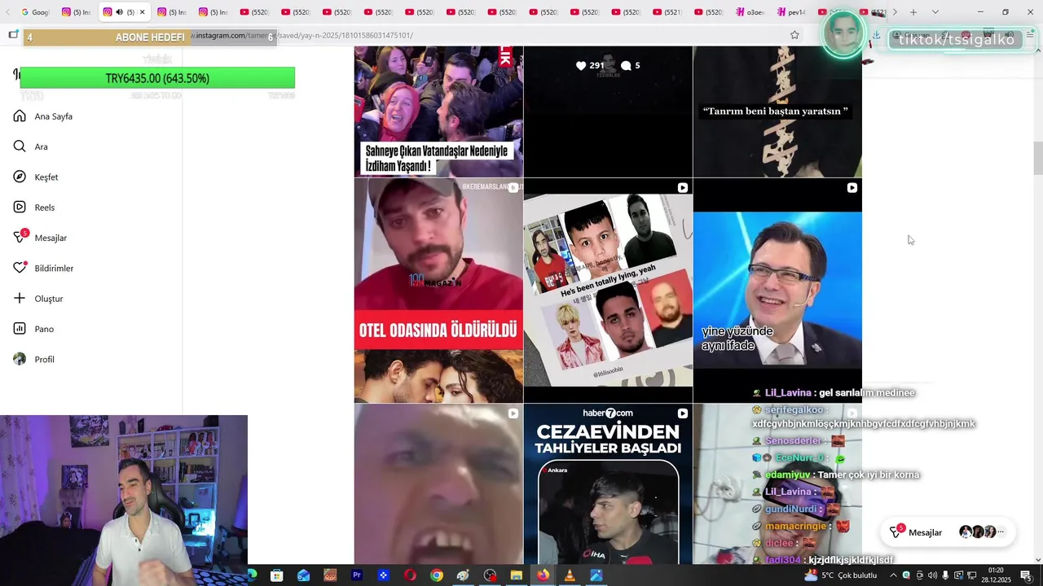Open the Pano dashboard icon
Viewport: 1043px width, 586px height.
click(x=20, y=329)
